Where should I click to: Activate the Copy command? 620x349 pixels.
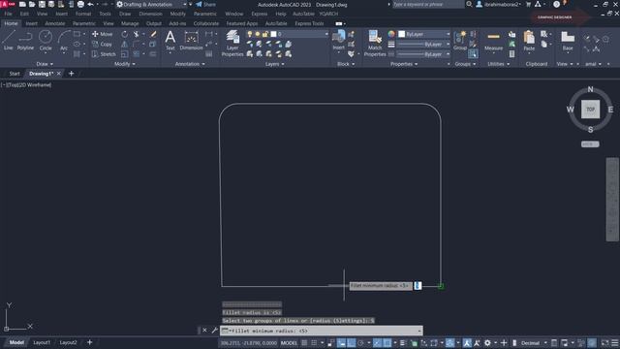(x=103, y=44)
